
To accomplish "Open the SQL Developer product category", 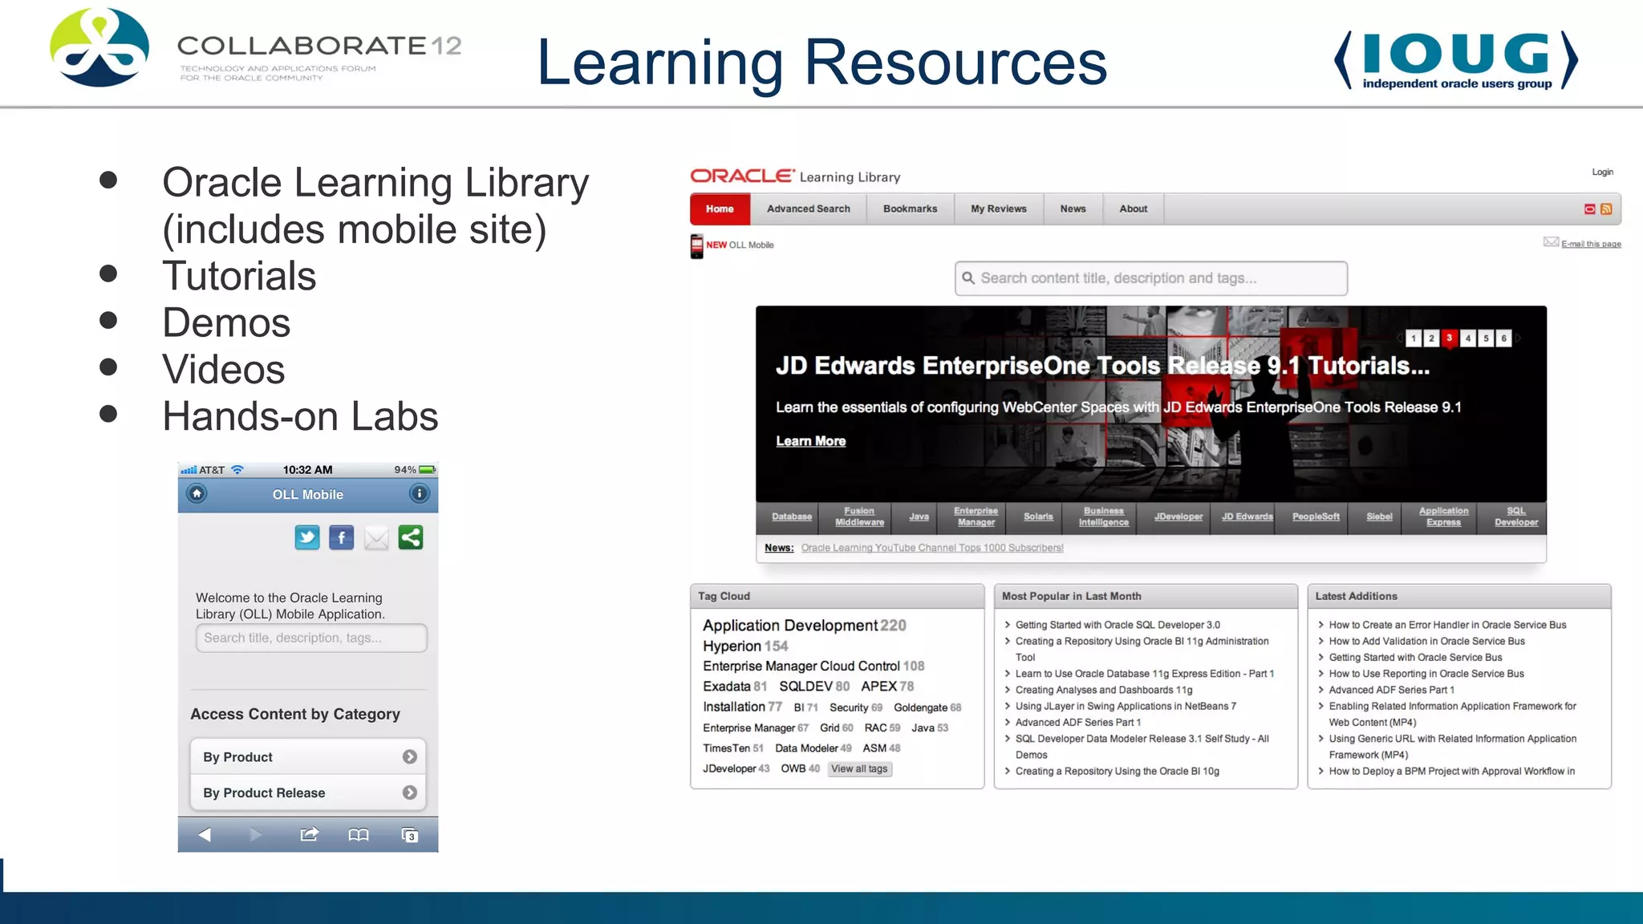I will 1516,517.
